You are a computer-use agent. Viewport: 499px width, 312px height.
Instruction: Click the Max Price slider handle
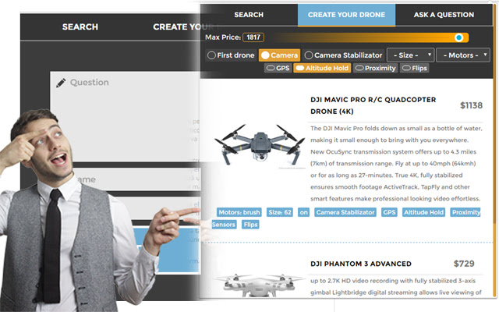pos(458,37)
